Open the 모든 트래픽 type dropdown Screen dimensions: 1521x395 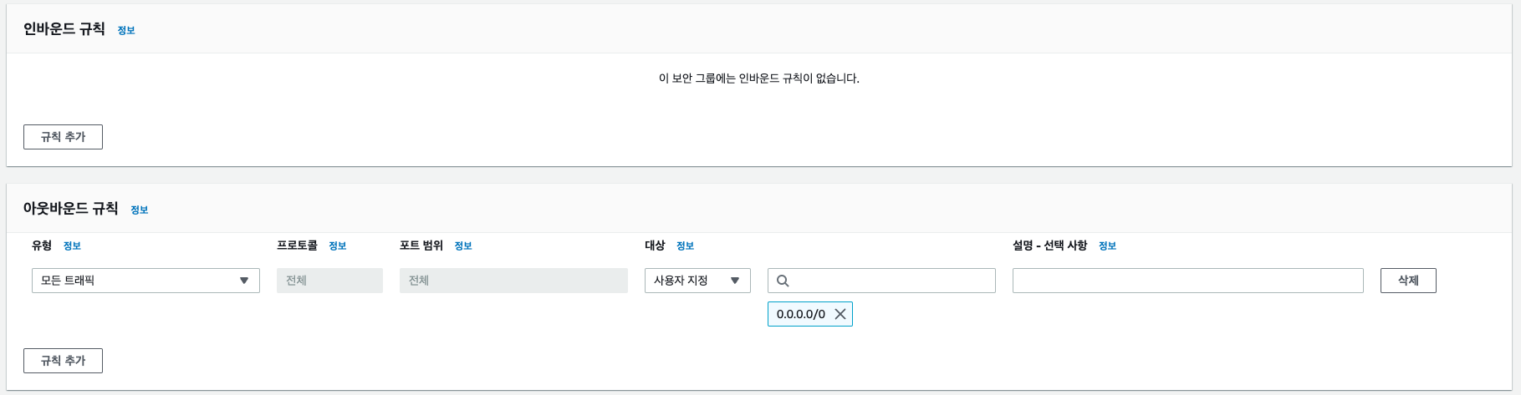pos(145,281)
